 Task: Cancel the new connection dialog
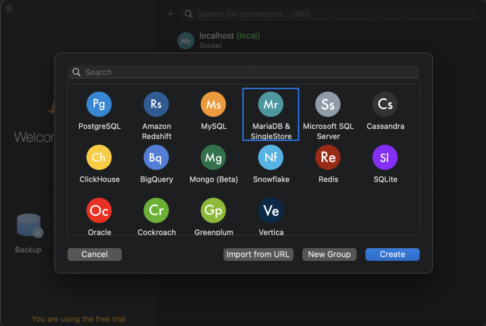pos(94,254)
